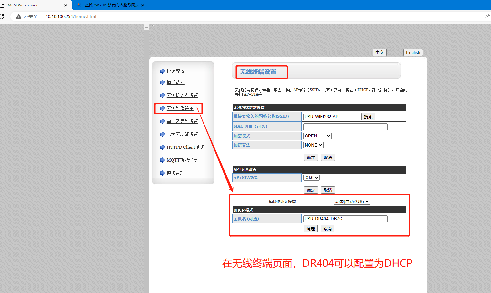Click the scroll-up arrow of left frame scrollbar
491x293 pixels.
[x=146, y=27]
